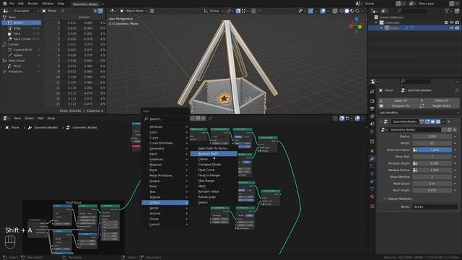Toggle X-ray mode icon
This screenshot has height=260, width=462.
tap(335, 11)
